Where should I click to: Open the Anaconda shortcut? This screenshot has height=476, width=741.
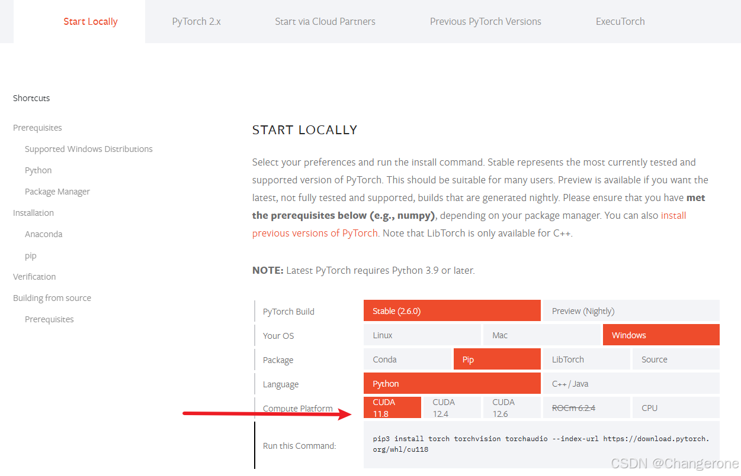coord(44,234)
